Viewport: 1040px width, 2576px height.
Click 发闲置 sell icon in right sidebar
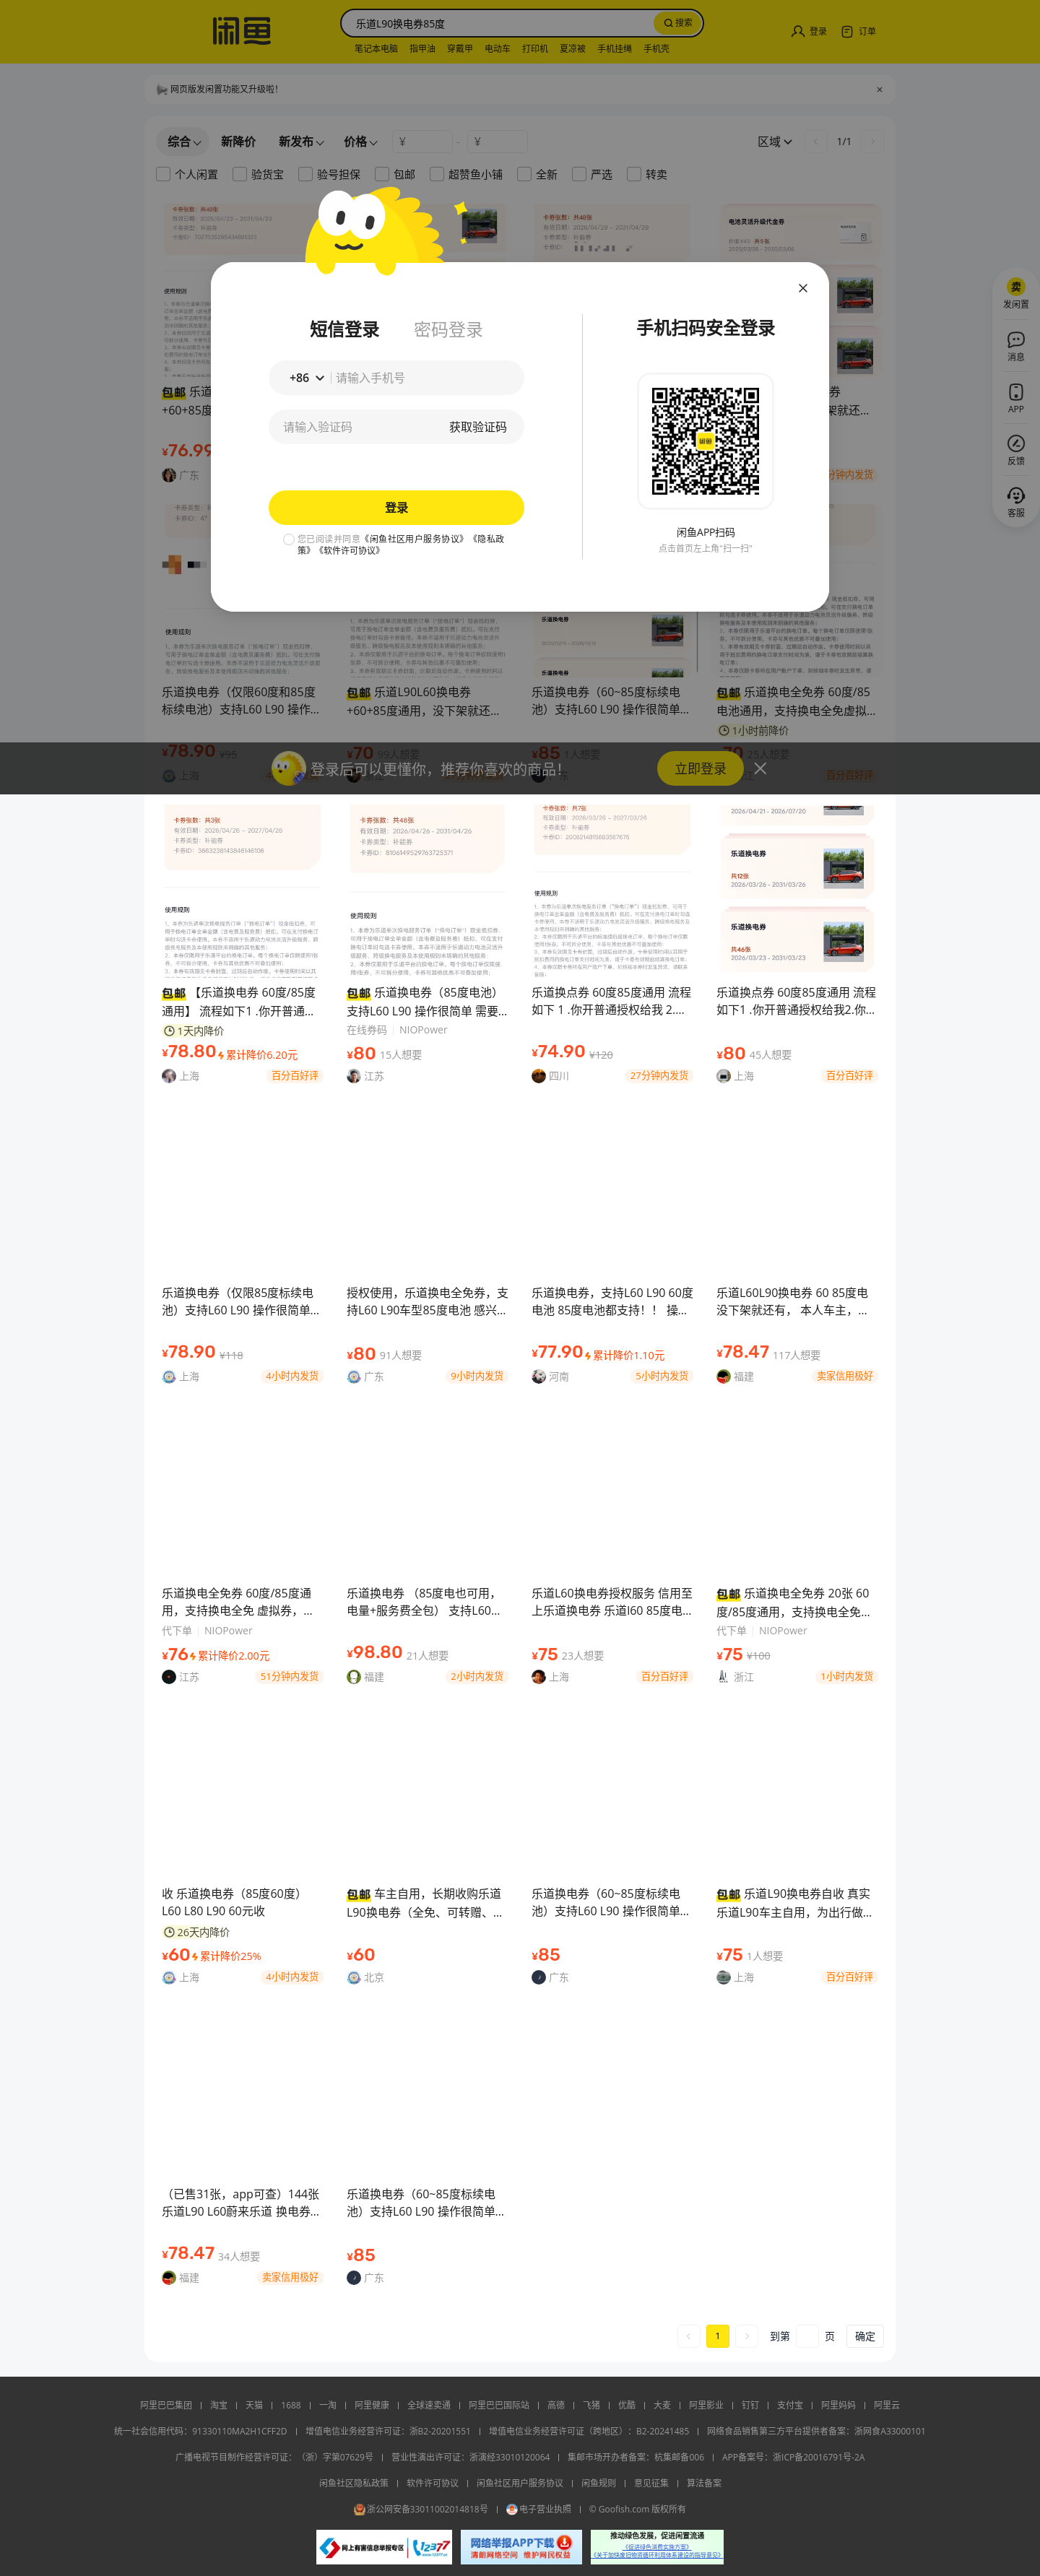pos(1016,294)
